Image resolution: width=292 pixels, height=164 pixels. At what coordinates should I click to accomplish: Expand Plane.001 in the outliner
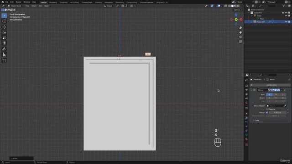coord(252,22)
